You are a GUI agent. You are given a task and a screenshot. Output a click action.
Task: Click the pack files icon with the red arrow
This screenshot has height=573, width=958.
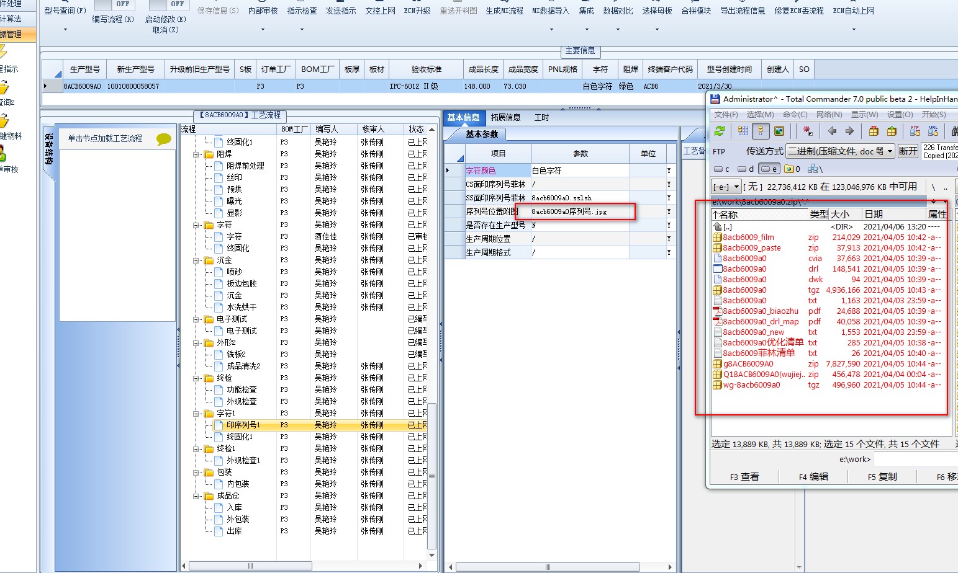tap(874, 131)
